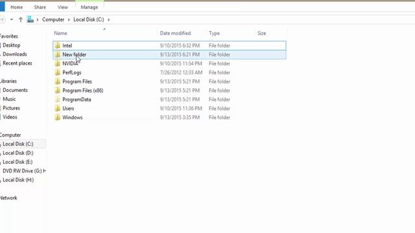This screenshot has height=233, width=415.
Task: Click the Program Files (x86) folder name
Action: pos(83,91)
